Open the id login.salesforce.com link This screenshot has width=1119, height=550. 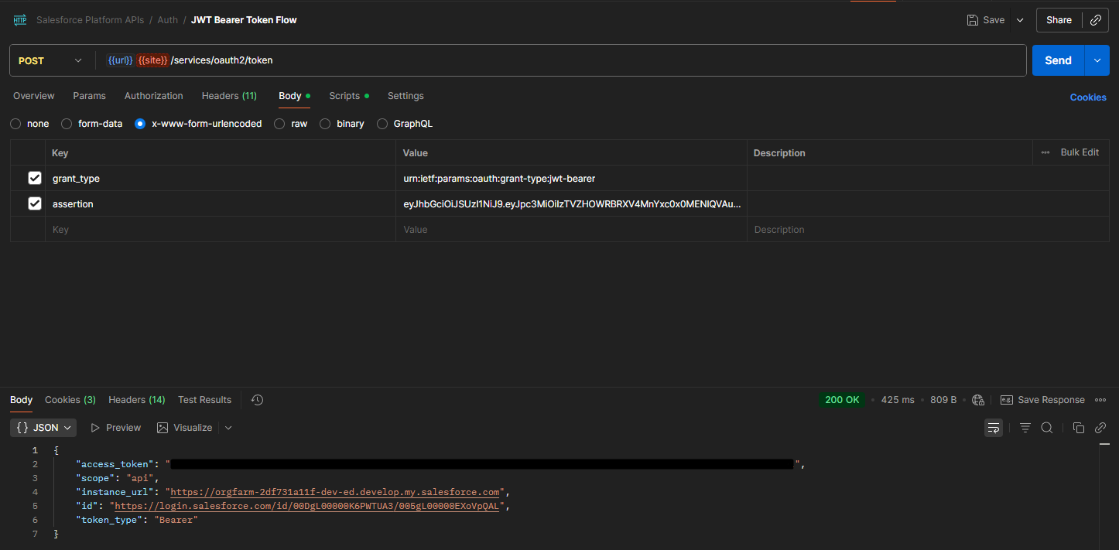307,506
